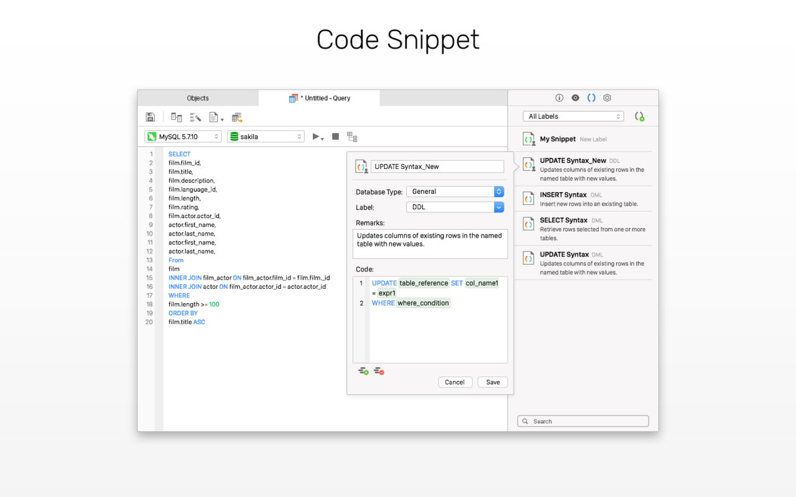
Task: Create new snippet icon beside labels
Action: pyautogui.click(x=639, y=116)
